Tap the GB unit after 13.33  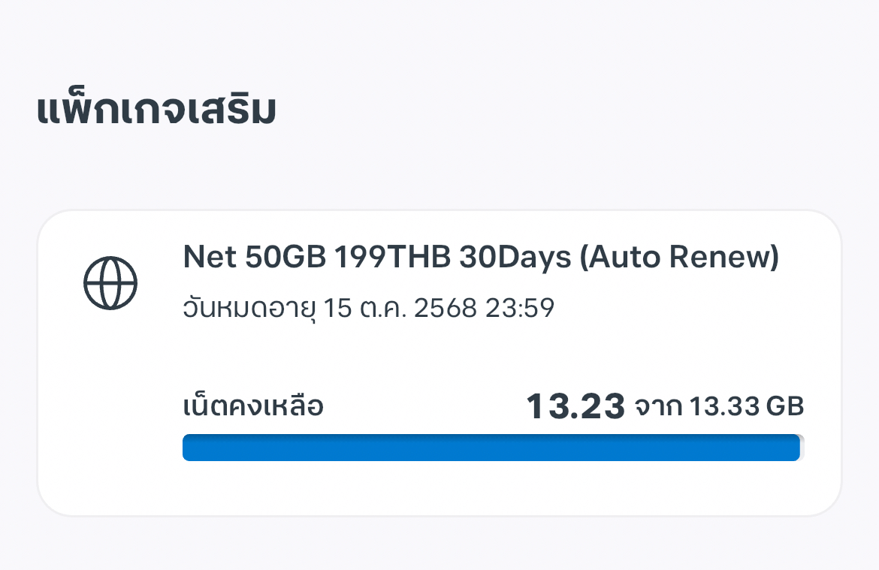[785, 407]
